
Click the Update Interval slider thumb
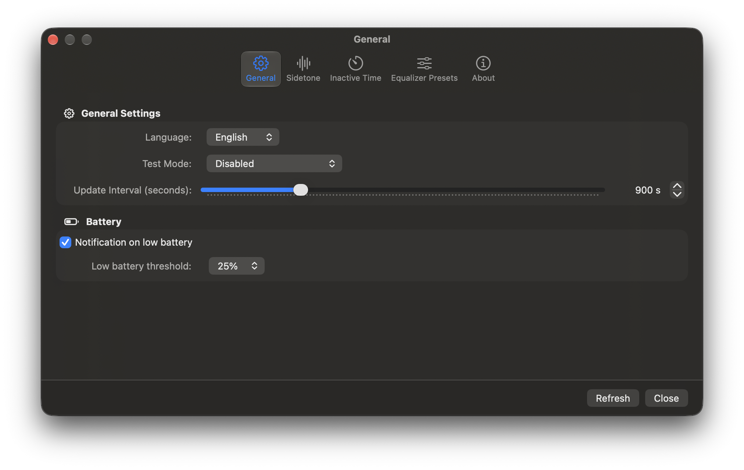[301, 190]
